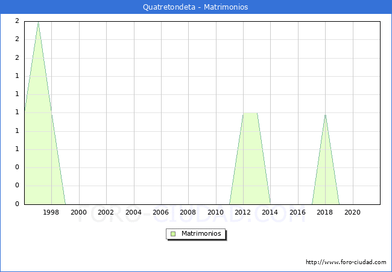Screen dimensions: 392x272
Task: Click the 1998 x-axis label
Action: (x=51, y=212)
